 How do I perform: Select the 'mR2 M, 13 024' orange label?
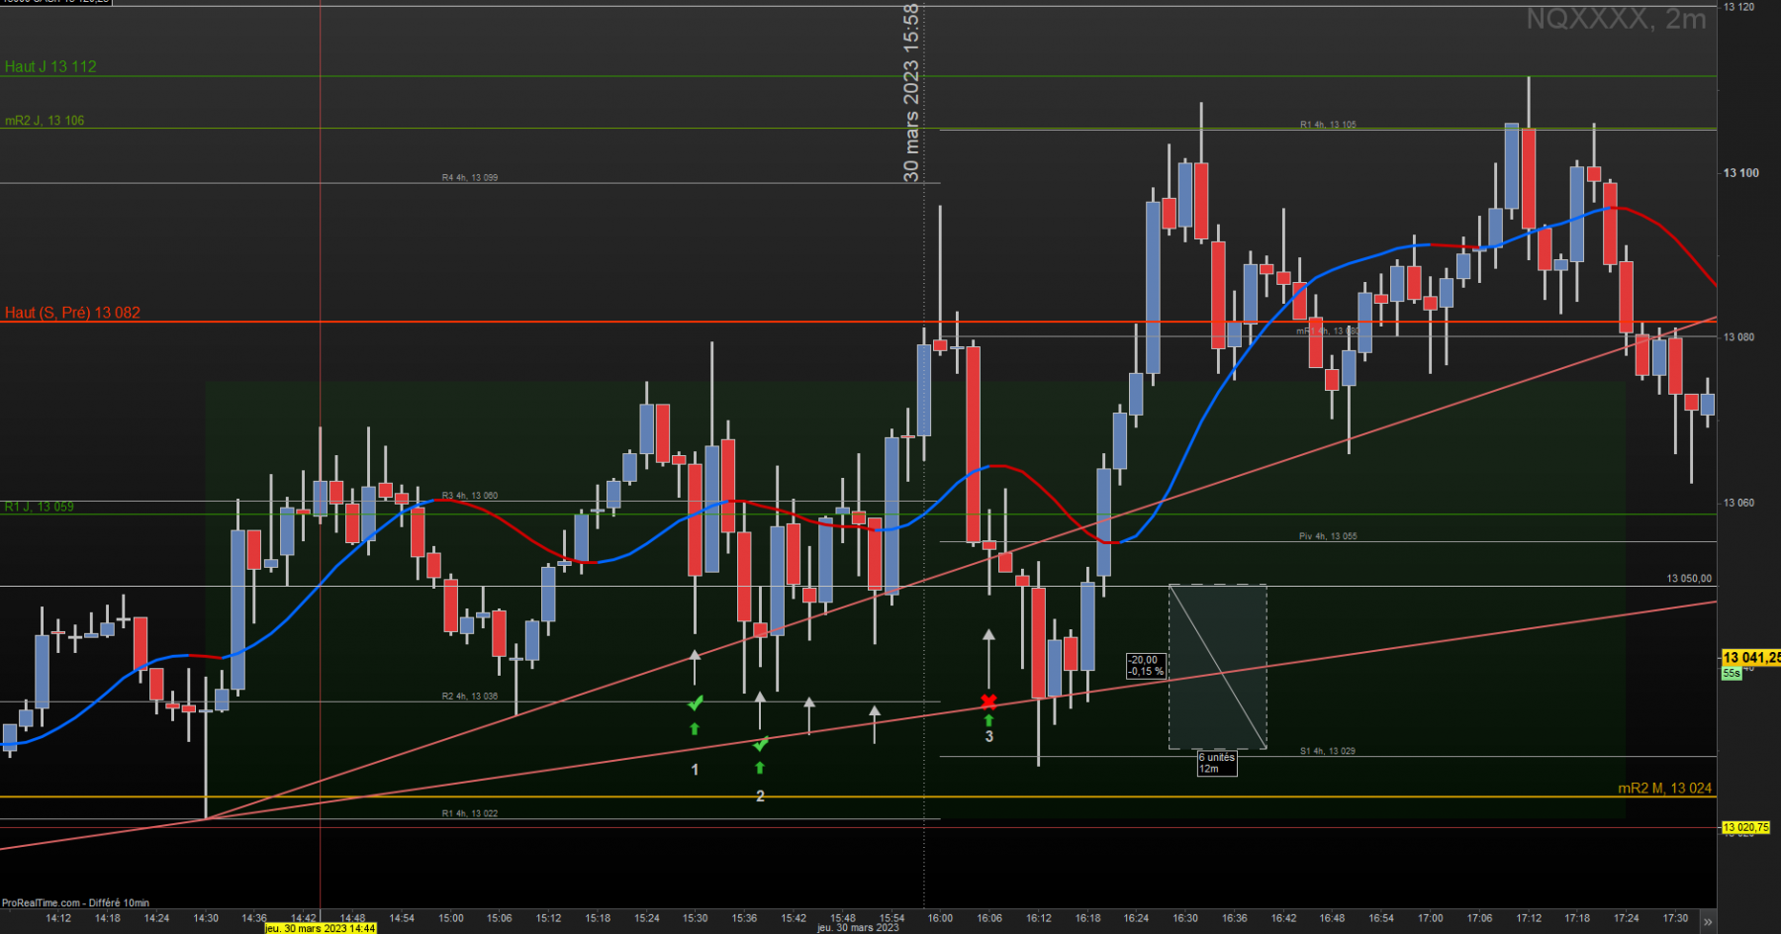pos(1664,789)
